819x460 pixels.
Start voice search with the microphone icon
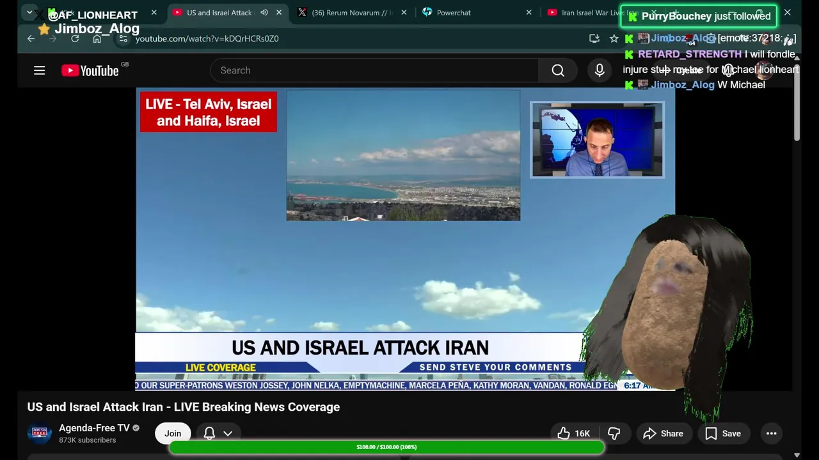600,70
